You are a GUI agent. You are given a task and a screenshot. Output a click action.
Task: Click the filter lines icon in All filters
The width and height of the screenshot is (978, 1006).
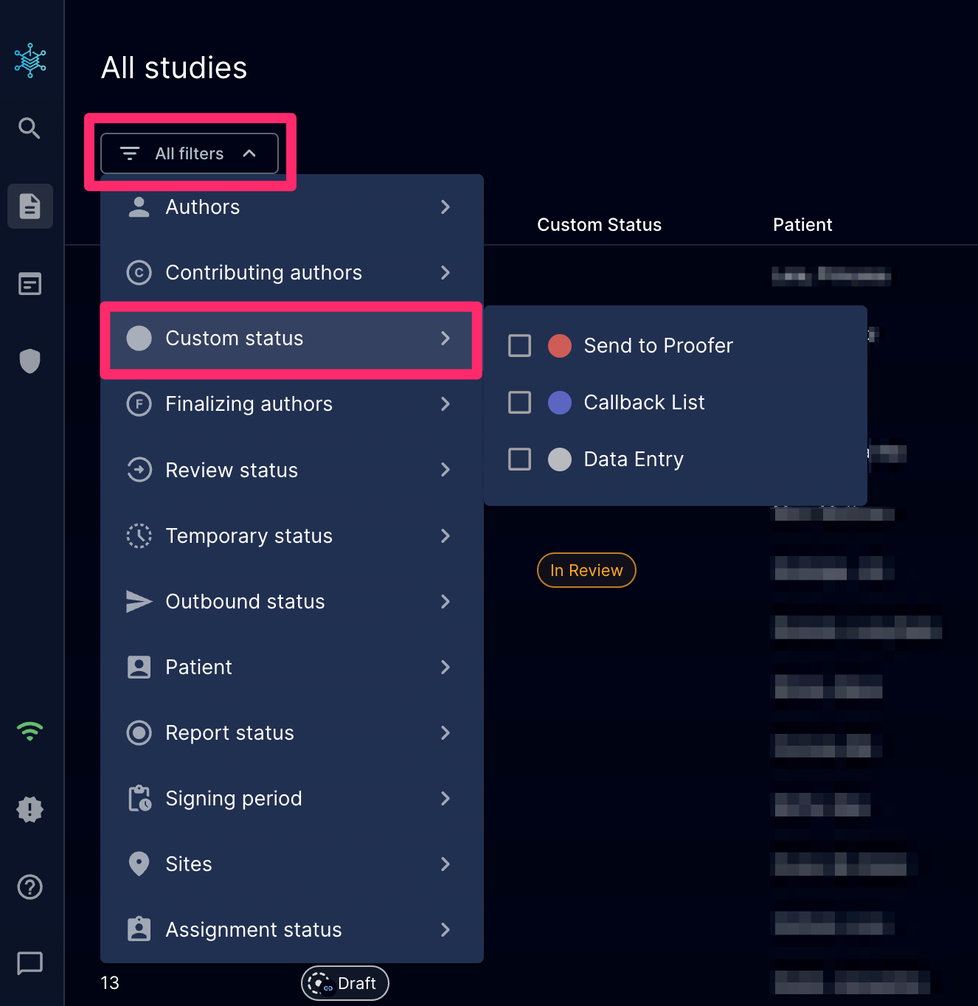pos(130,153)
